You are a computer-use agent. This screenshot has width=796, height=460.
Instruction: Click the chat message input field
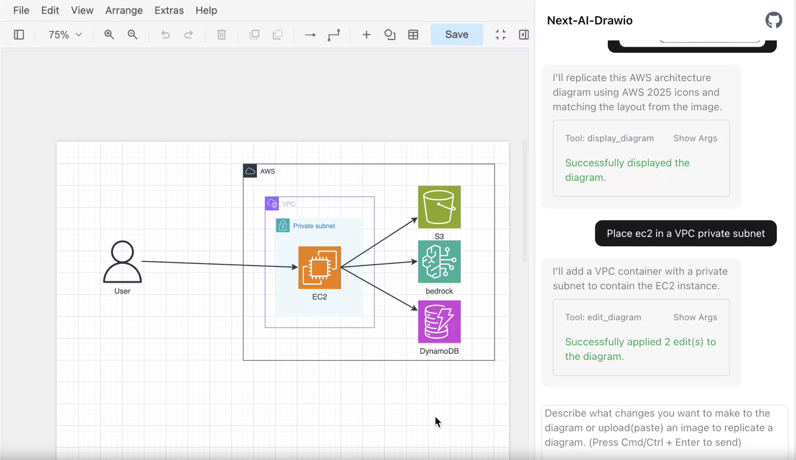coord(663,427)
